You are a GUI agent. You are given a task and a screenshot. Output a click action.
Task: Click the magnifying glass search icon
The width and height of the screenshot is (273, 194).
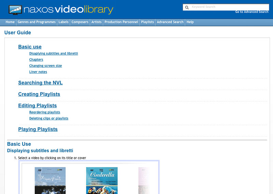[x=187, y=7]
